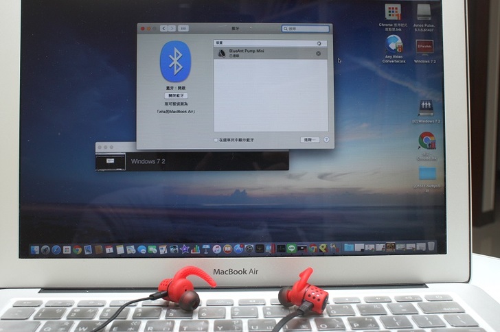Open the Trash in the Dock
Image resolution: width=500 pixels, height=332 pixels.
[x=431, y=246]
